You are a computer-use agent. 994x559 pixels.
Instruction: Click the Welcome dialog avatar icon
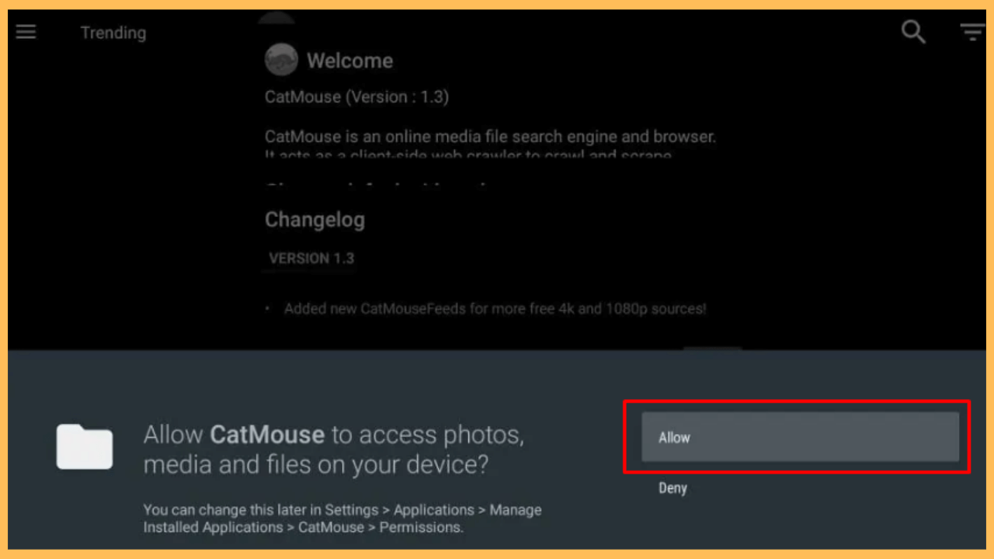[281, 59]
